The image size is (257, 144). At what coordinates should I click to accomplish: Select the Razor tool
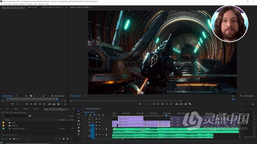79,121
